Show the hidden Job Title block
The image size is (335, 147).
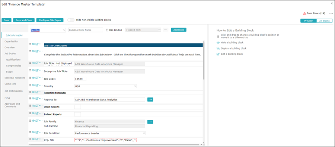click(x=33, y=63)
